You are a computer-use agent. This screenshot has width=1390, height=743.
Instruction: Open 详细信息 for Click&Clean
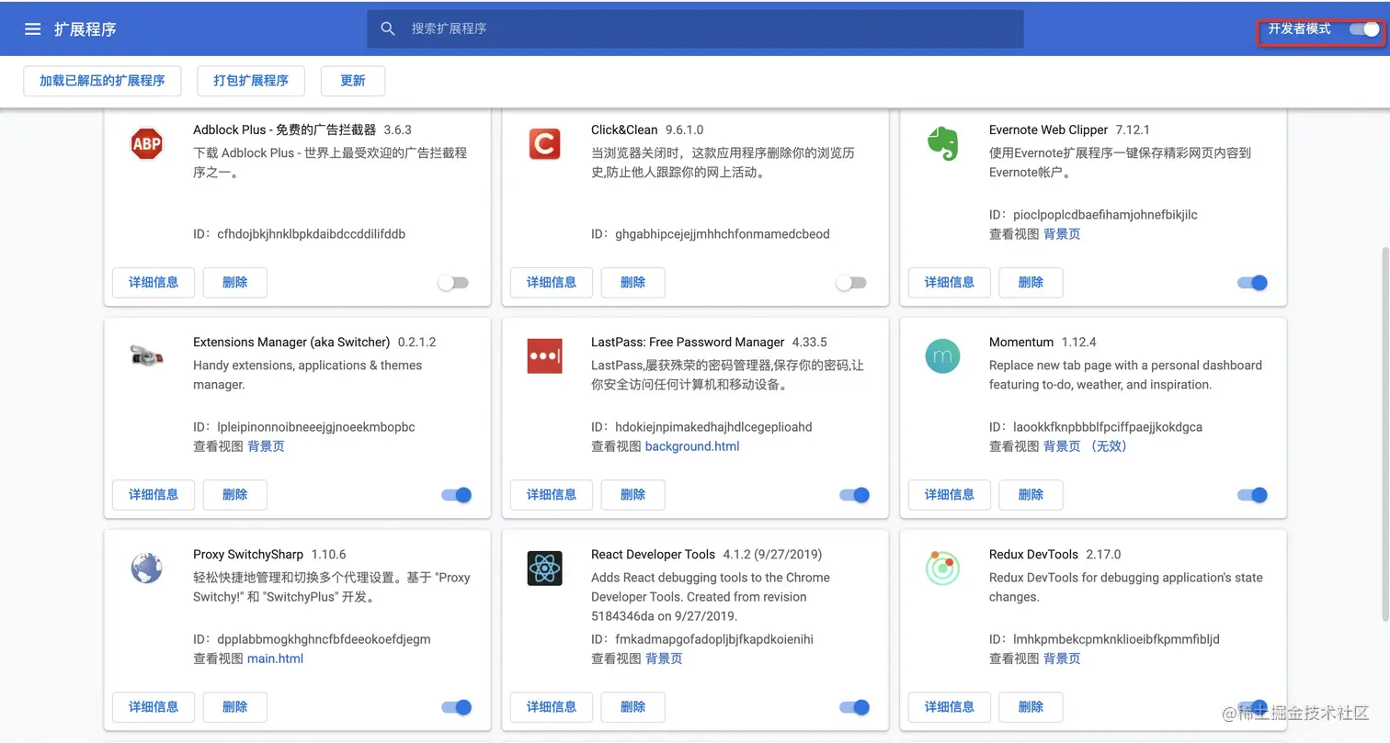pos(552,283)
